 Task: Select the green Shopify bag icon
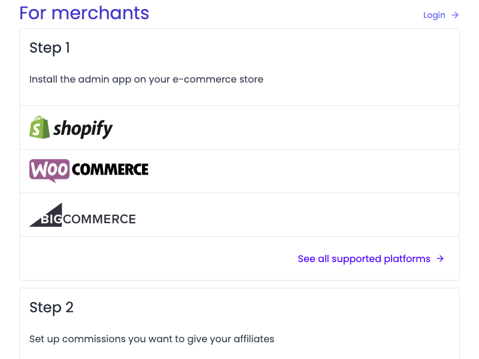point(40,127)
